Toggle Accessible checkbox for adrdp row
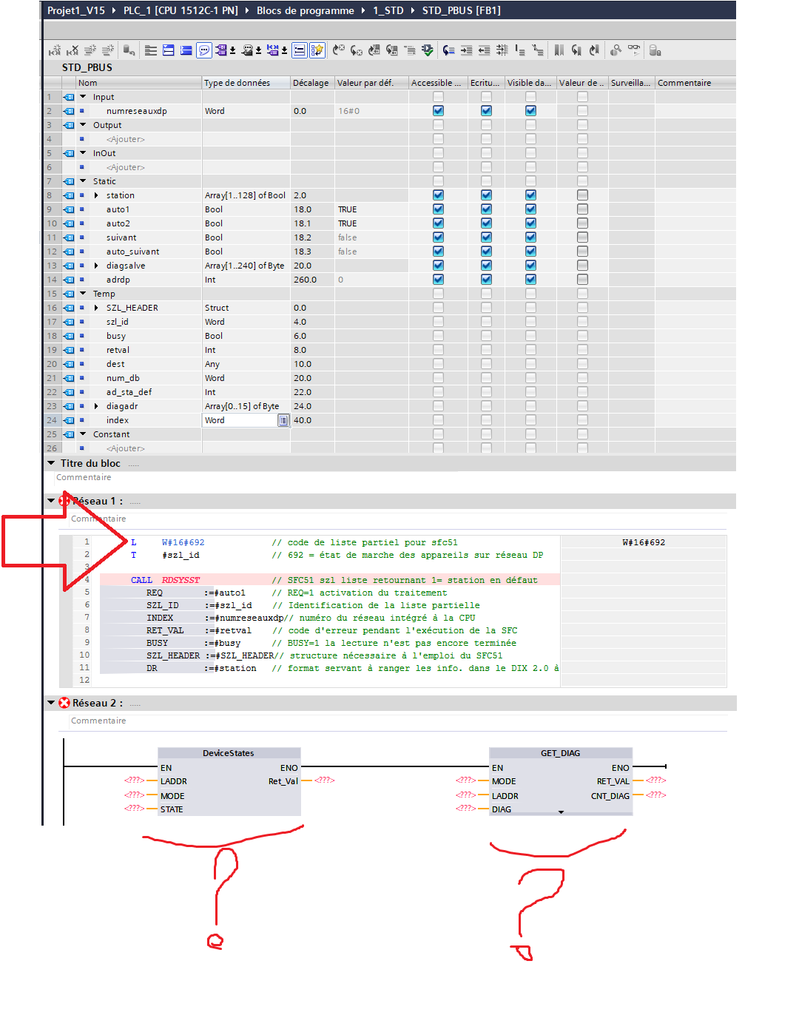This screenshot has width=799, height=1015. pyautogui.click(x=438, y=280)
